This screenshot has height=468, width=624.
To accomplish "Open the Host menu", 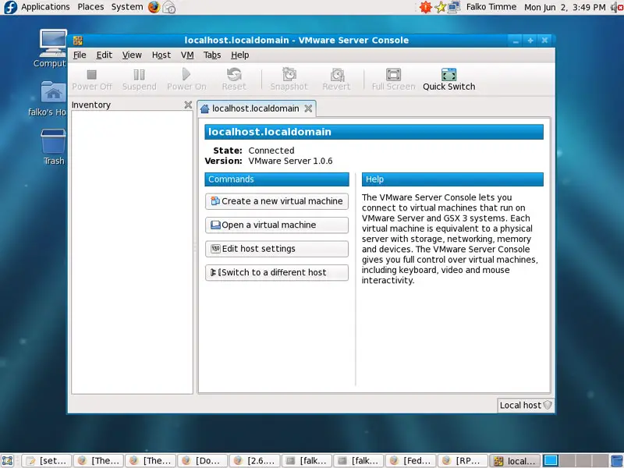I will tap(161, 55).
